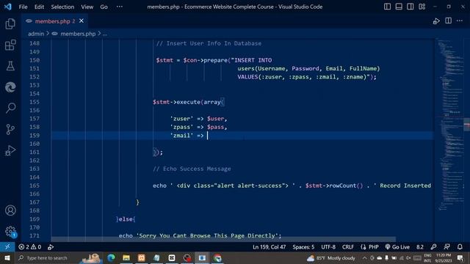Image resolution: width=470 pixels, height=264 pixels.
Task: Click the }else{ line of code
Action: (x=126, y=219)
